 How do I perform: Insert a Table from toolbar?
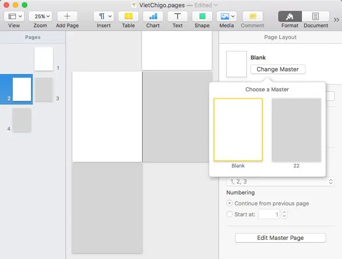tap(128, 16)
